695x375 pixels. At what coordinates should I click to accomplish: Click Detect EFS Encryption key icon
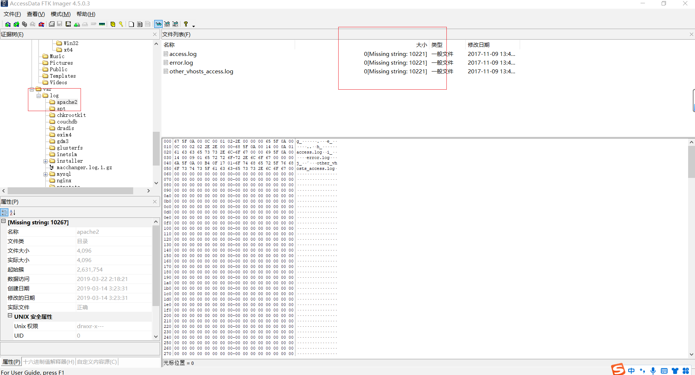[x=121, y=24]
